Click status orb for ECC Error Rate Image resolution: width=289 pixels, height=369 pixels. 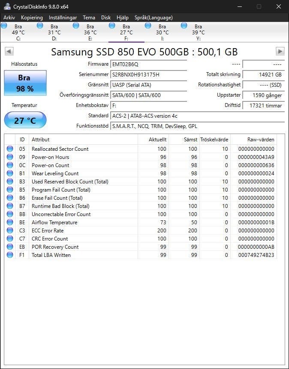(x=10, y=230)
